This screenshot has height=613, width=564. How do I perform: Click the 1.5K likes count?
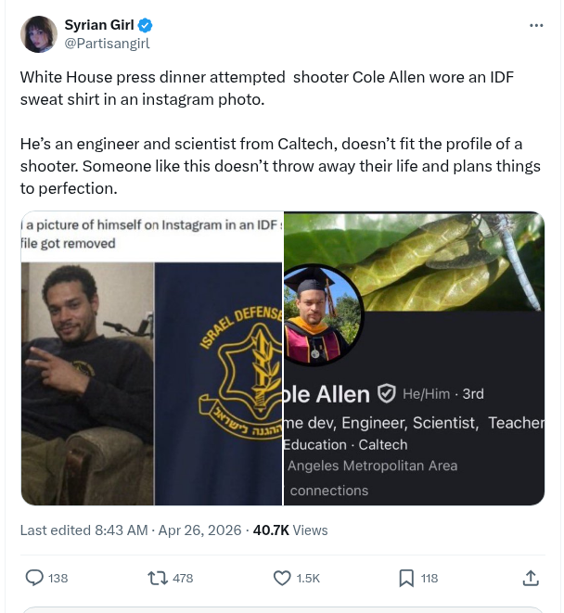[x=308, y=578]
